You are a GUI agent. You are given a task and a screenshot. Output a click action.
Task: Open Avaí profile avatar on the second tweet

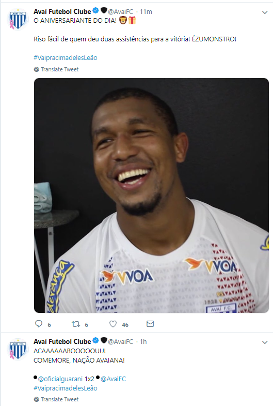point(18,349)
